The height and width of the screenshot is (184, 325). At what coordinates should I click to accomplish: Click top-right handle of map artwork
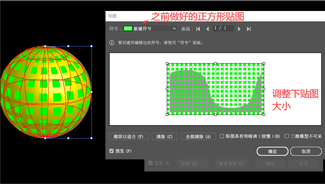[x=264, y=63]
